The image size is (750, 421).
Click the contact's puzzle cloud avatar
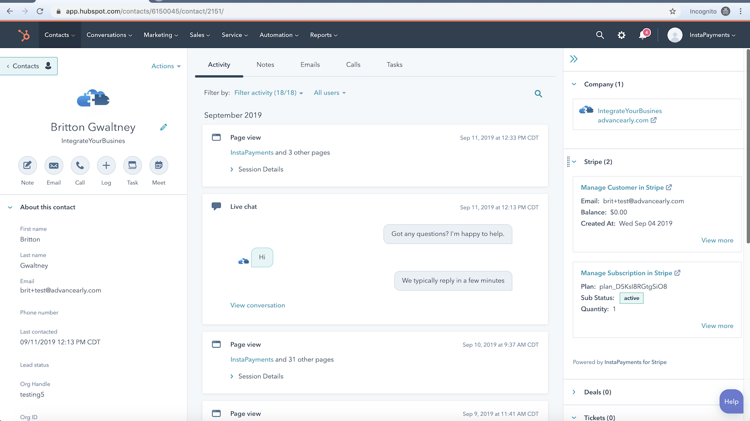[93, 98]
